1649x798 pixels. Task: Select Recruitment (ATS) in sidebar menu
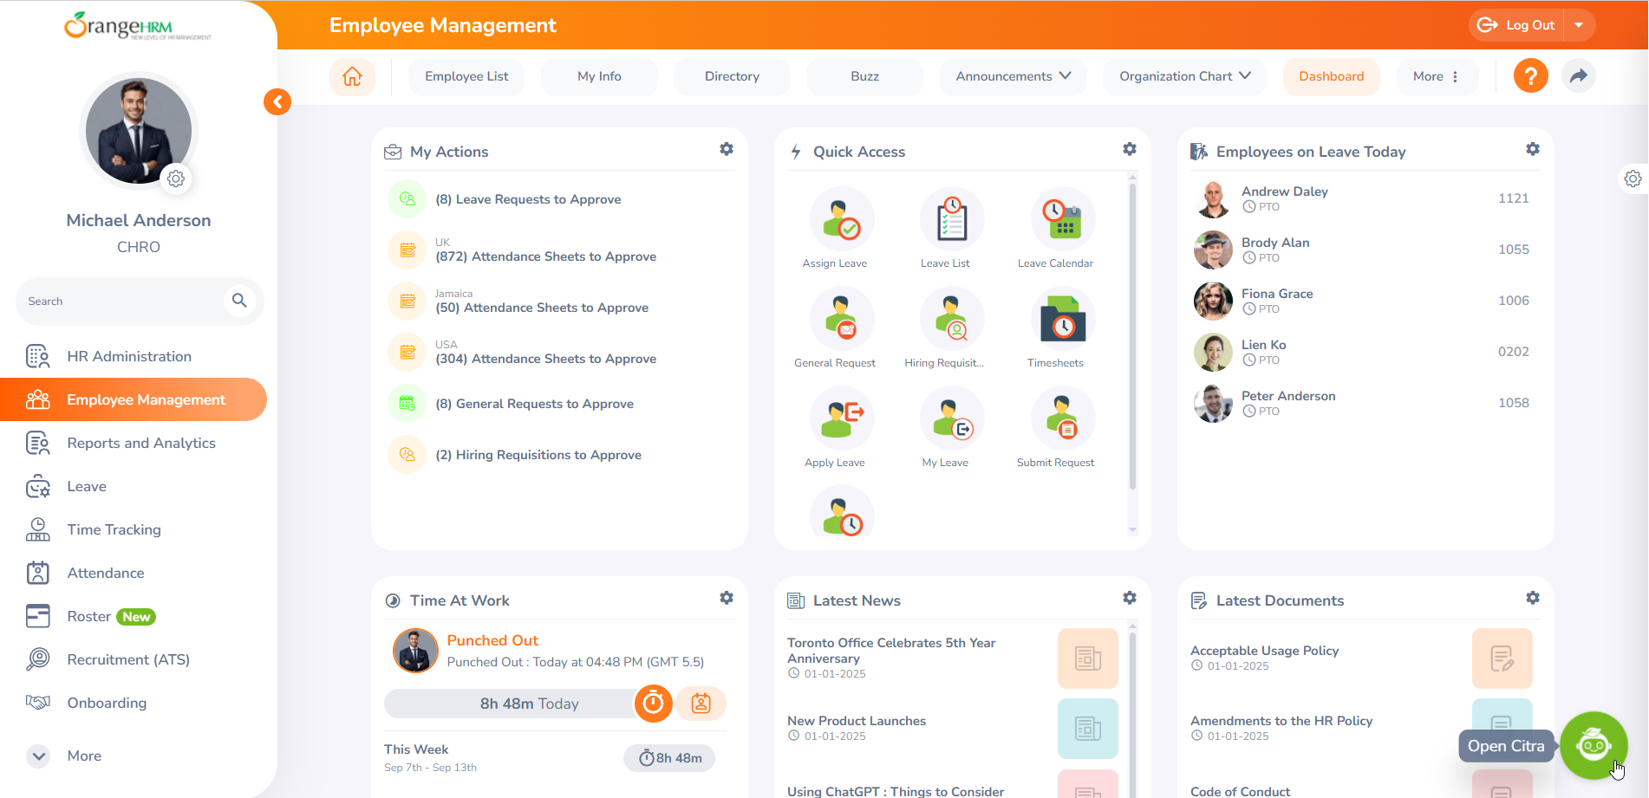pyautogui.click(x=128, y=659)
